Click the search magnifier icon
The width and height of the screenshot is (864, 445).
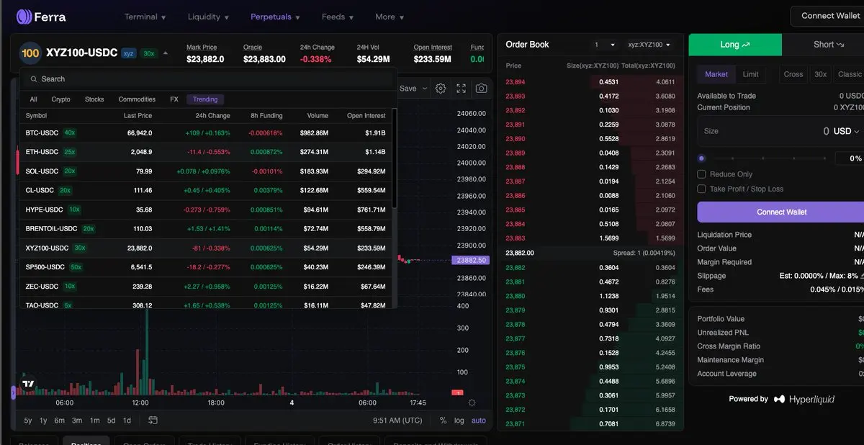point(33,79)
